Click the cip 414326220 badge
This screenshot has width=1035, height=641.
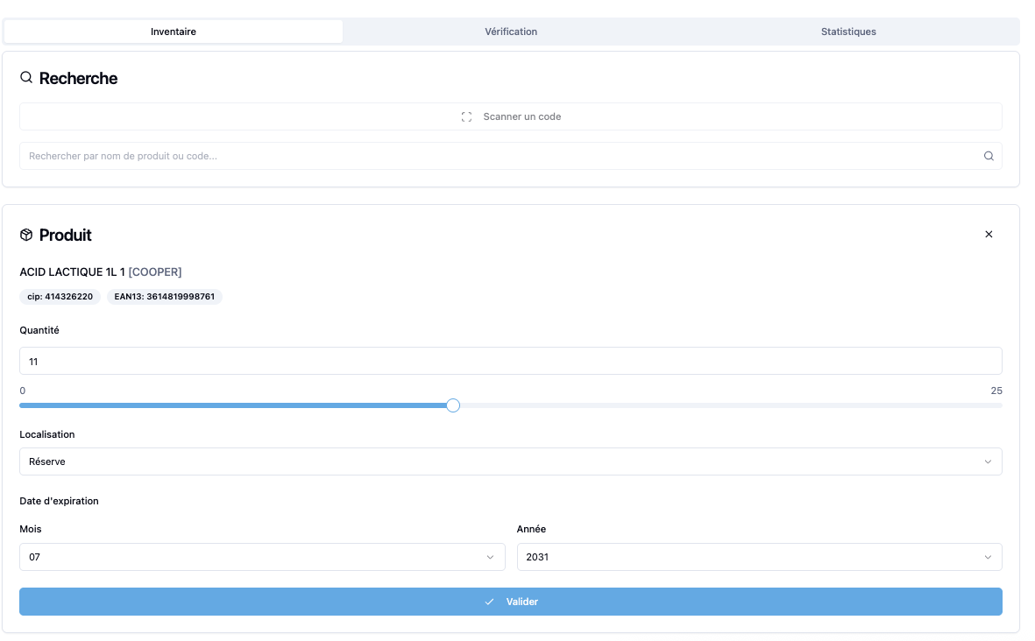(x=60, y=297)
